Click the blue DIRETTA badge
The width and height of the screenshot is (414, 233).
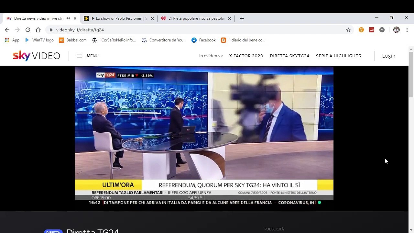point(53,232)
